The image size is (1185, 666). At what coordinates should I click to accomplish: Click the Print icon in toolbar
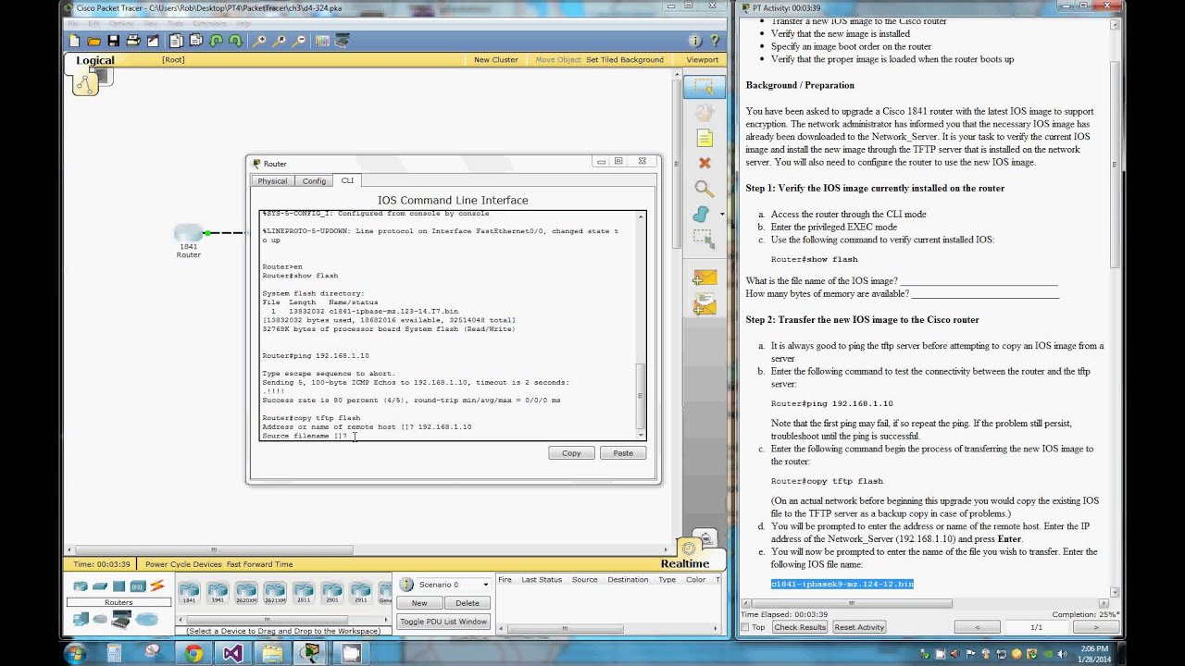tap(133, 41)
